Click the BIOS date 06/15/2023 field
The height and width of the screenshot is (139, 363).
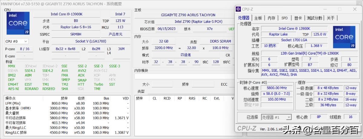pos(167,29)
